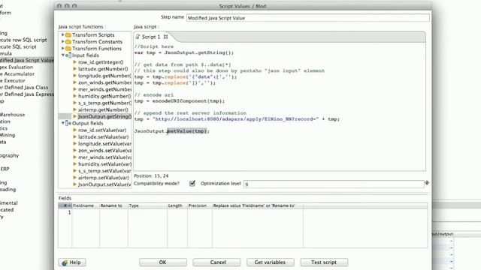Image resolution: width=481 pixels, height=270 pixels.
Task: Click the Replace value column header
Action: click(x=257, y=205)
